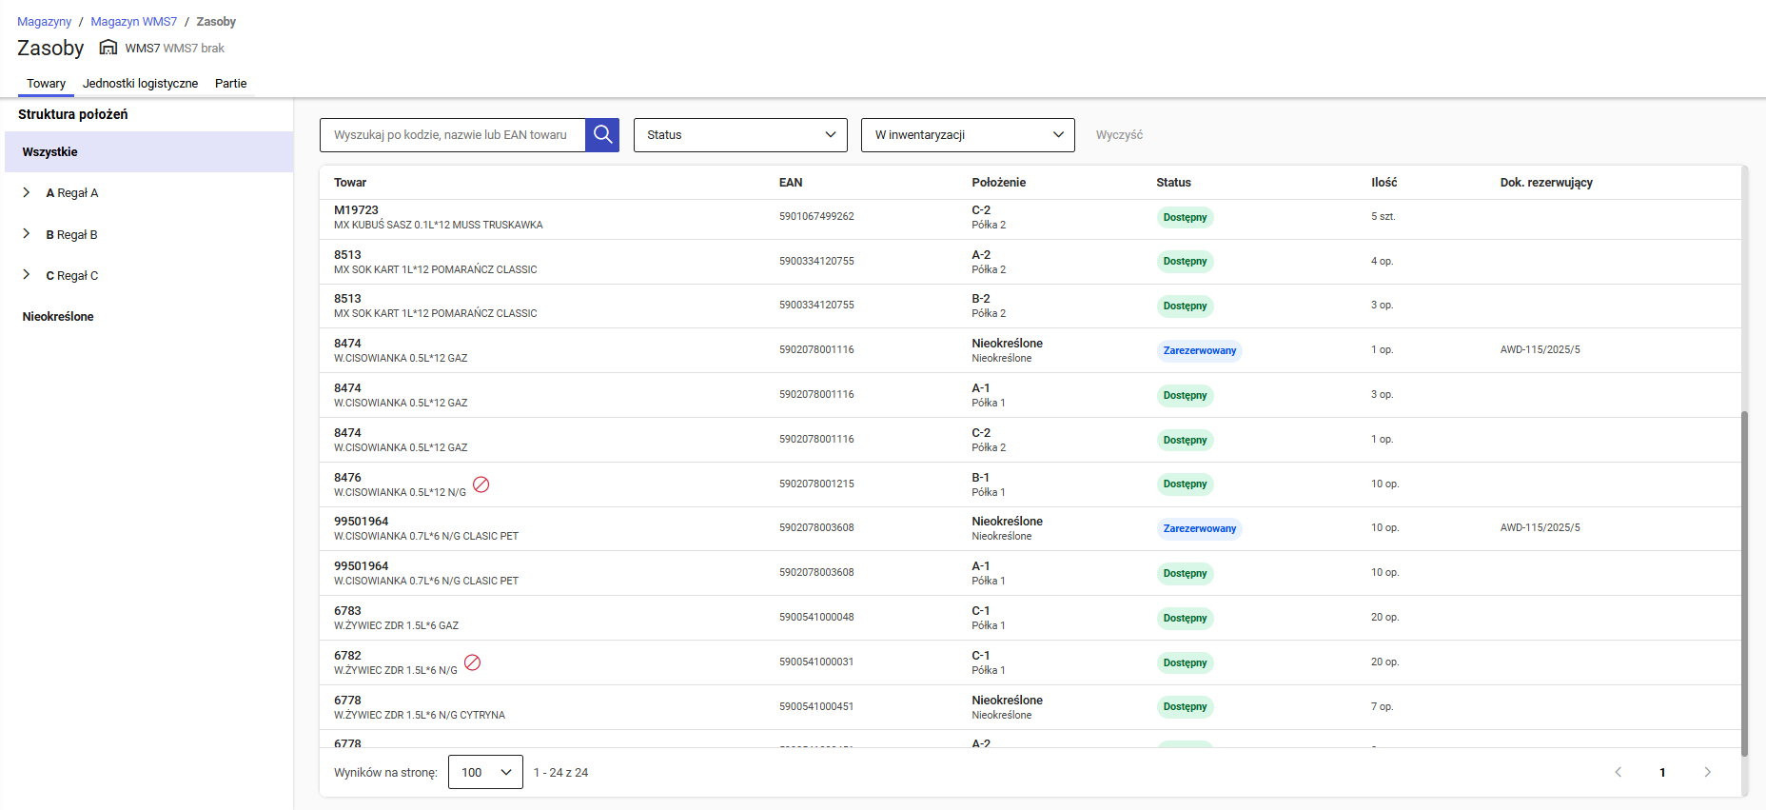Image resolution: width=1766 pixels, height=810 pixels.
Task: Go to next results page arrow
Action: [1707, 772]
